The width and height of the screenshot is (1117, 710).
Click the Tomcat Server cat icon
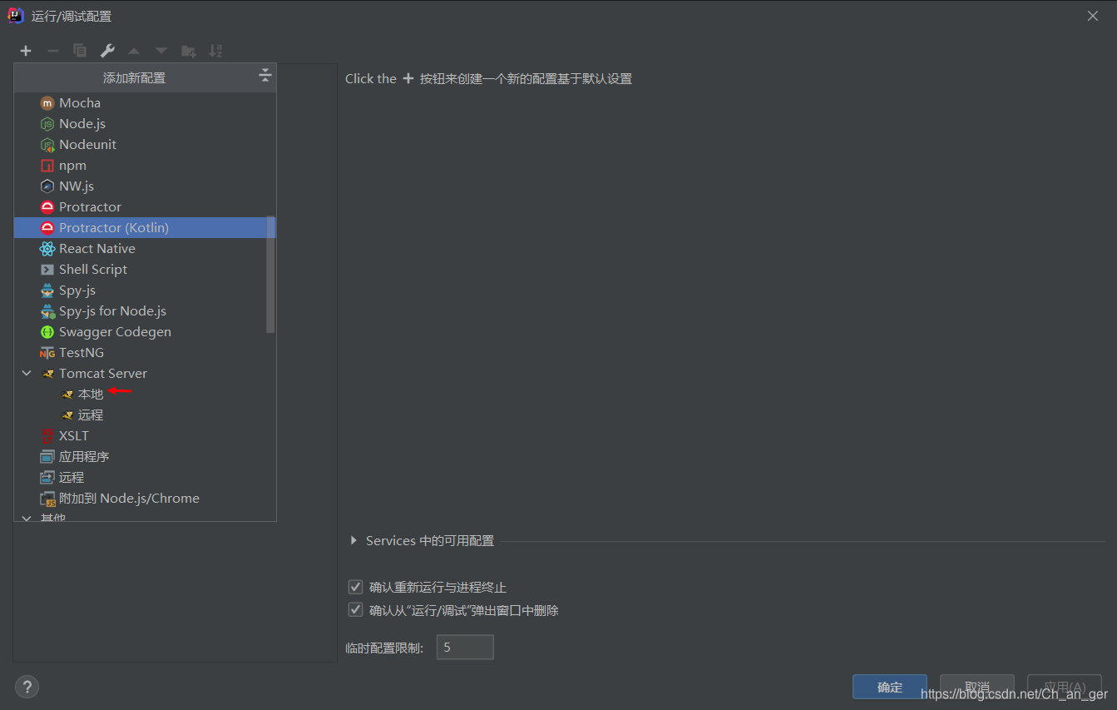(x=47, y=374)
